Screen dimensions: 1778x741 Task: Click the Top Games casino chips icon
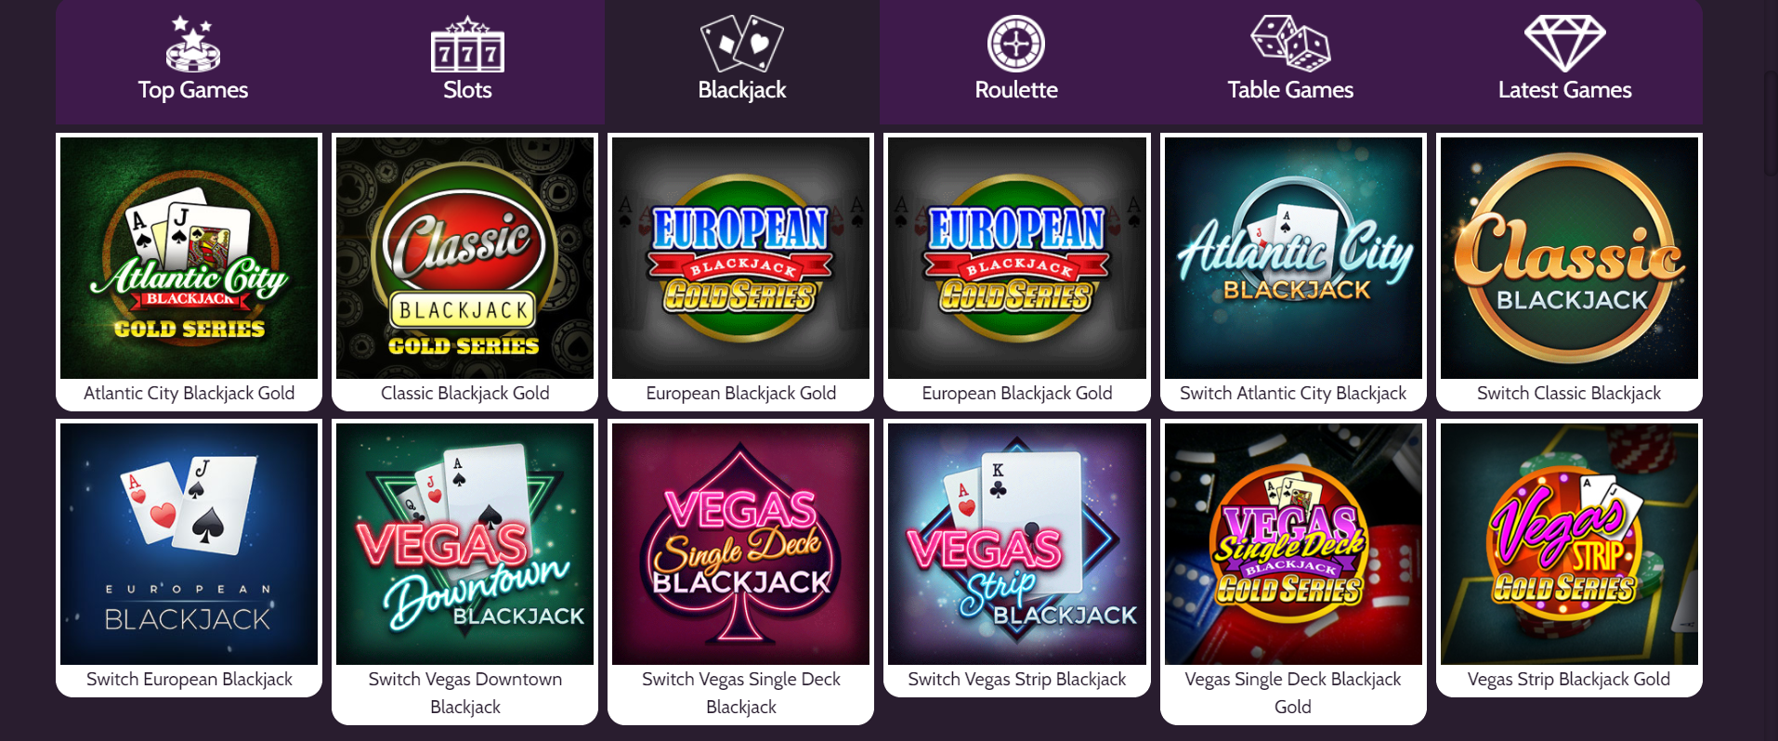(x=190, y=45)
